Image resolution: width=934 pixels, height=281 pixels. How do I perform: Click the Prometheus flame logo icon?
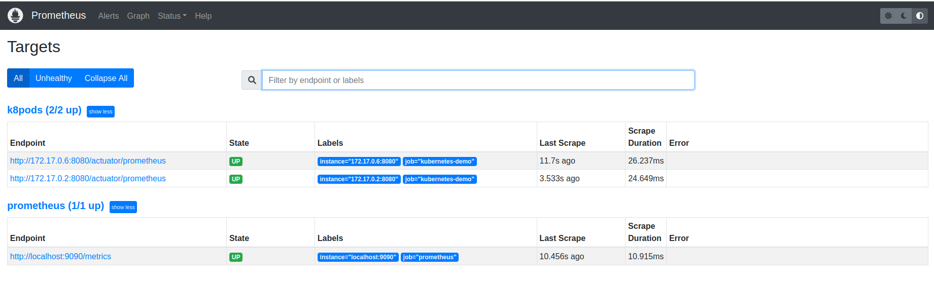(15, 16)
